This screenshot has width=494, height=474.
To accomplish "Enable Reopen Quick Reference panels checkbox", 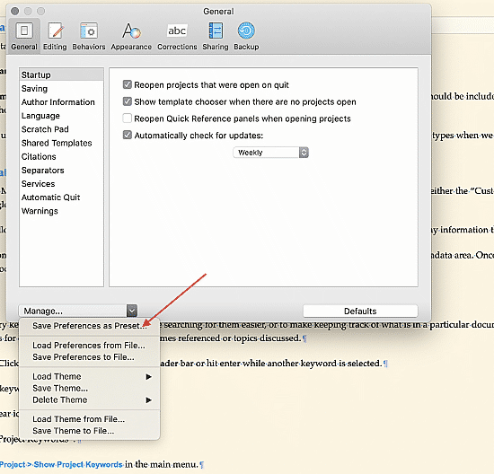I will [128, 118].
